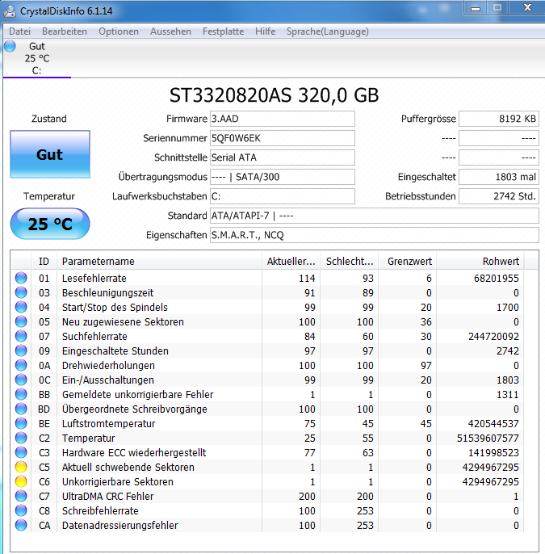545x554 pixels.
Task: Click the yellow warning icon of Aktuell schwebende Sektoren
Action: (21, 467)
